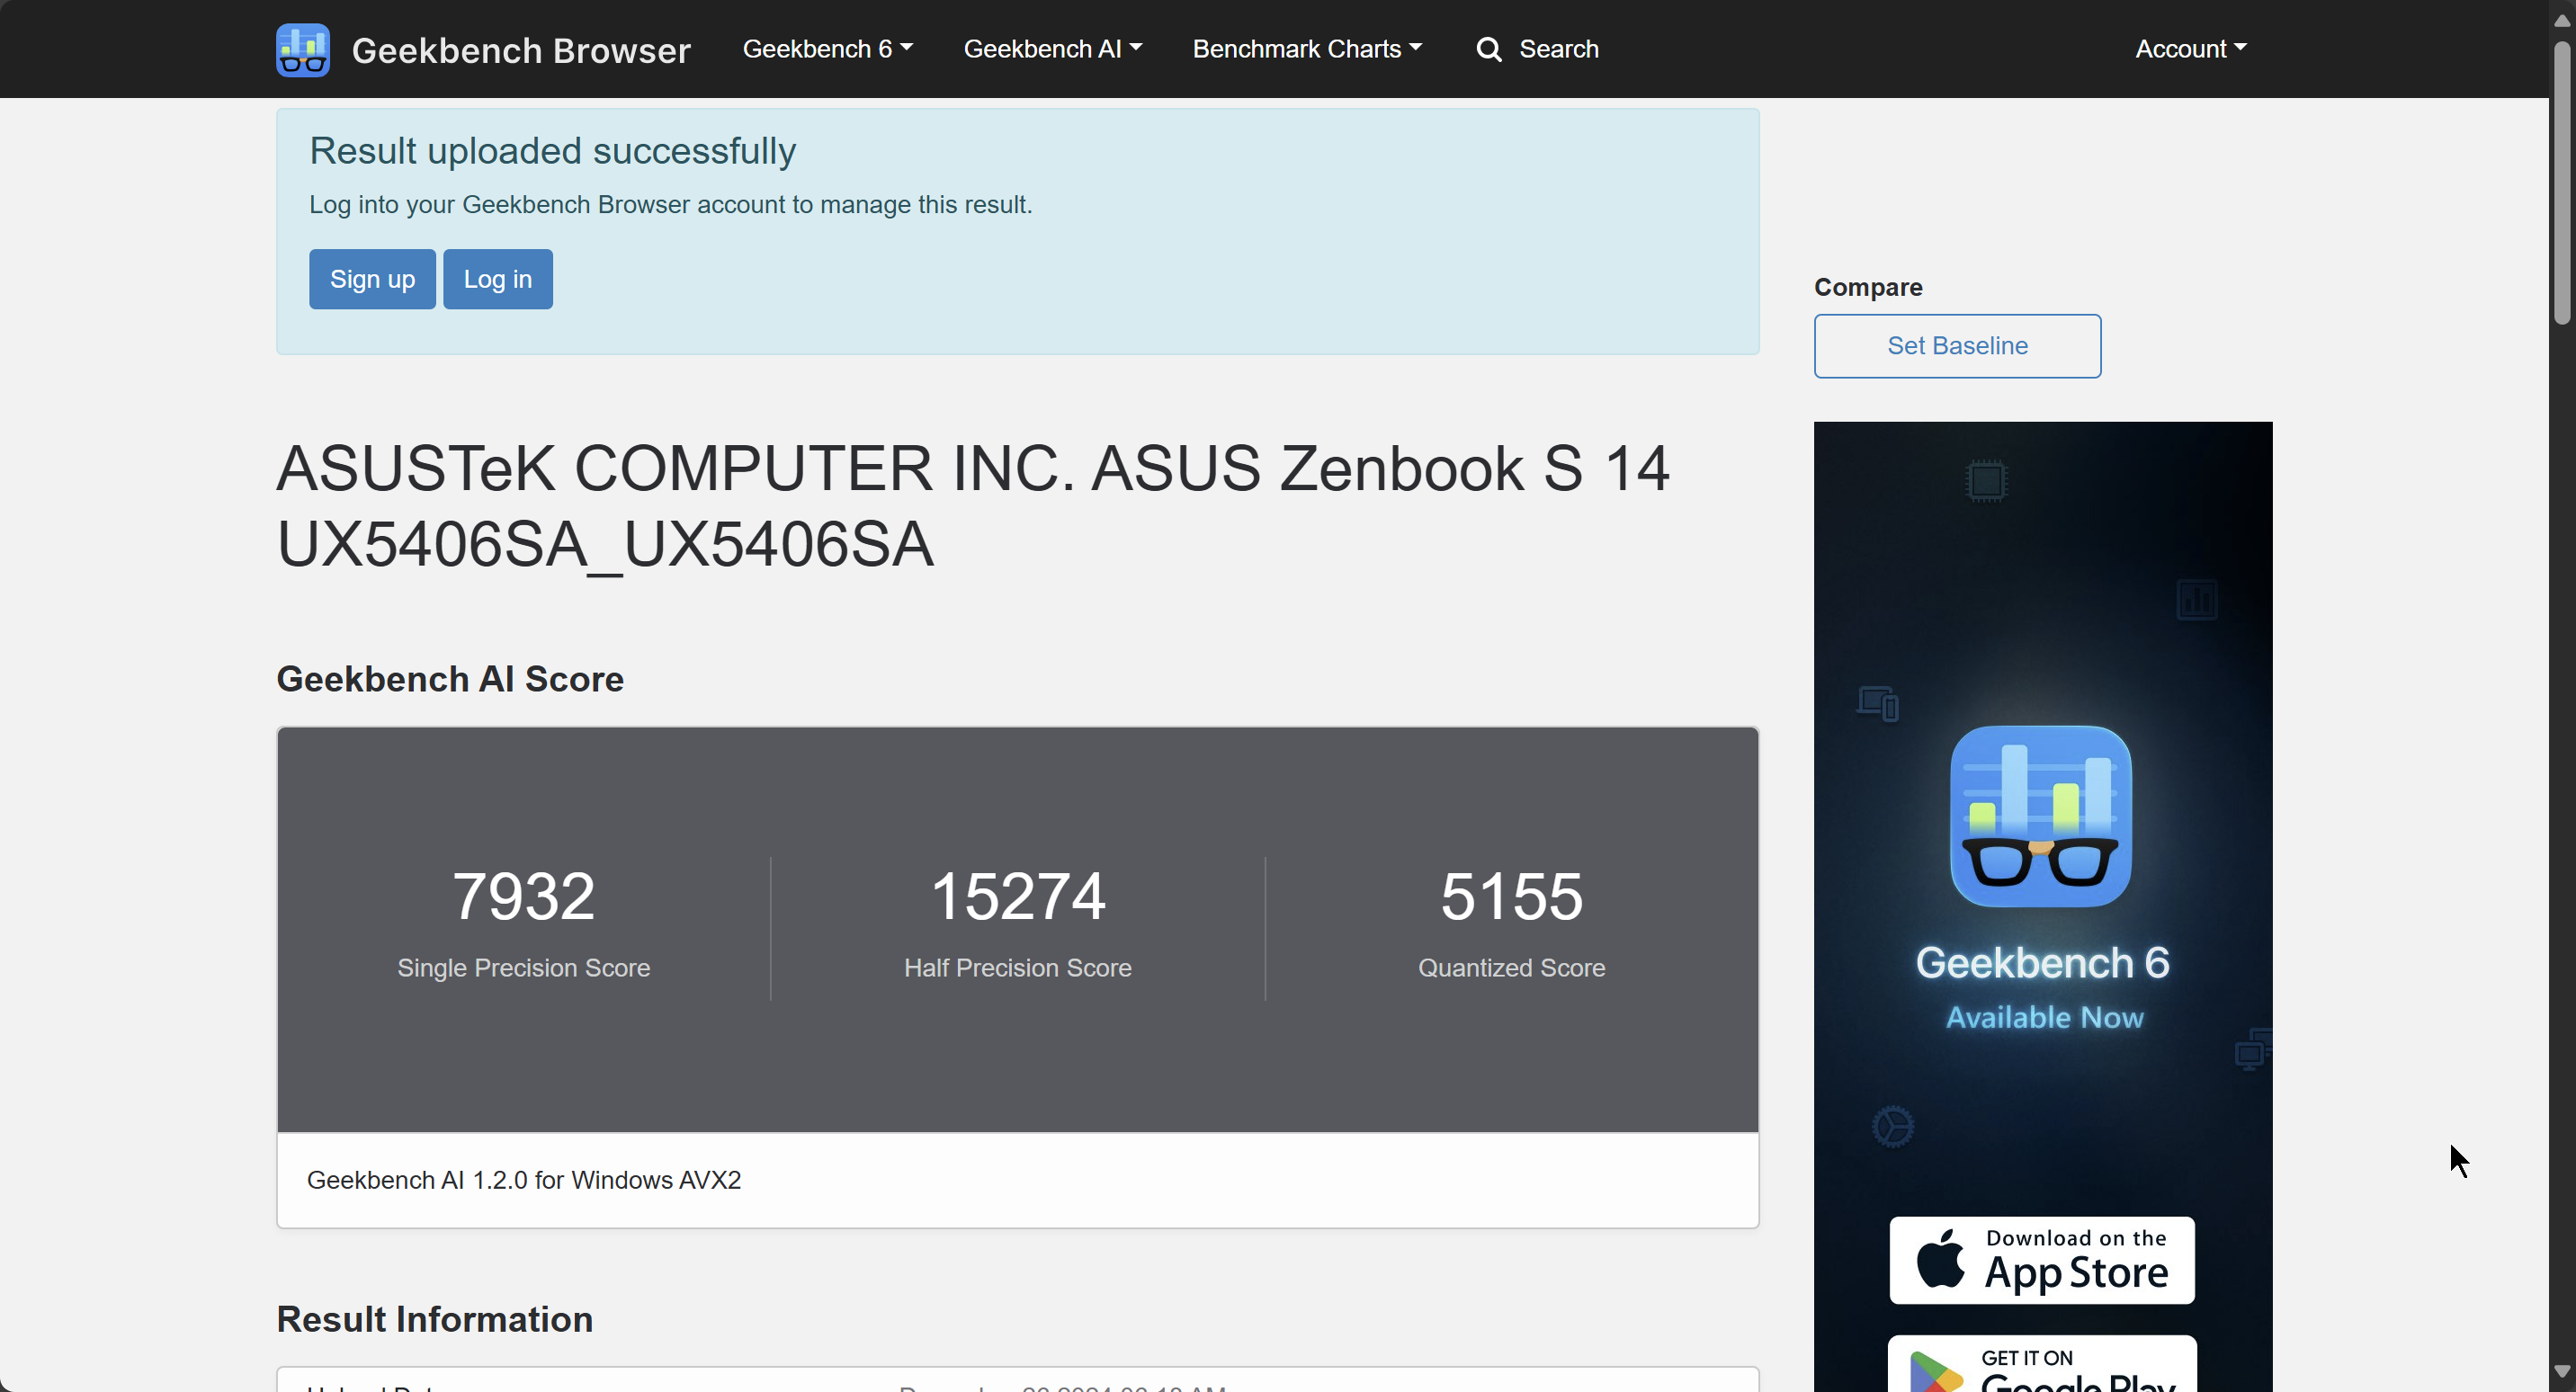
Task: Click the 7932 Single Precision Score value
Action: click(x=523, y=896)
